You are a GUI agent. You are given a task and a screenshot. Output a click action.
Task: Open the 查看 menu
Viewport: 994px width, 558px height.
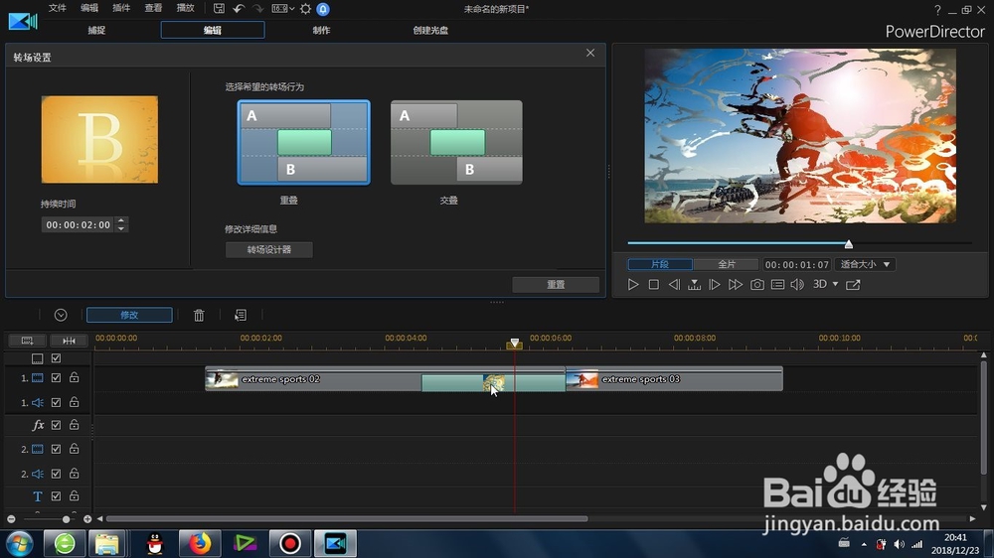[x=153, y=8]
